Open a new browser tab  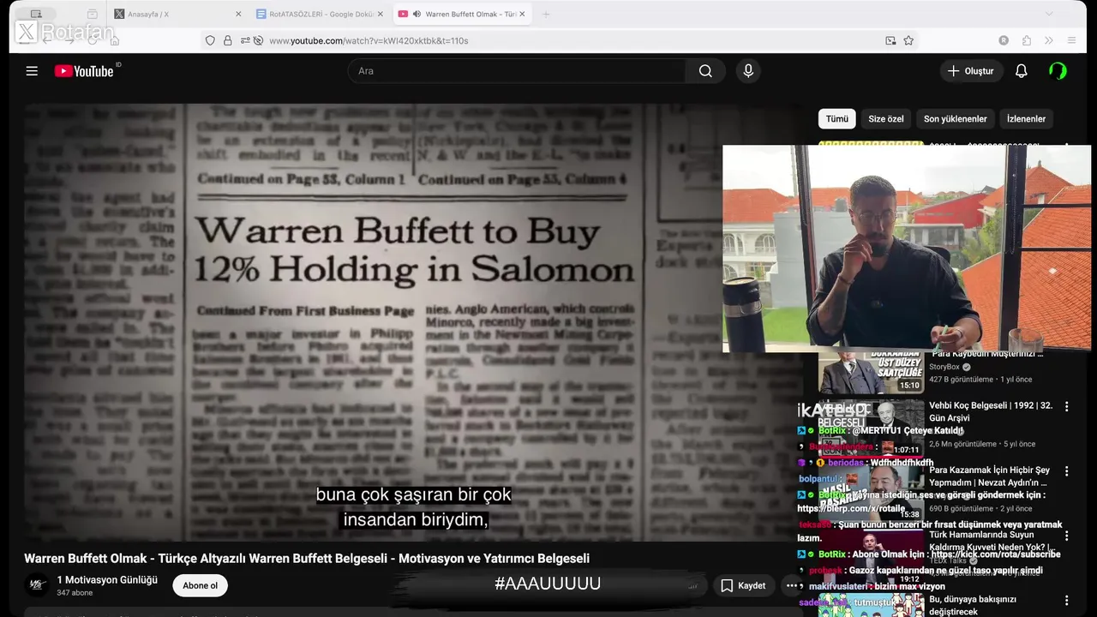pos(546,14)
